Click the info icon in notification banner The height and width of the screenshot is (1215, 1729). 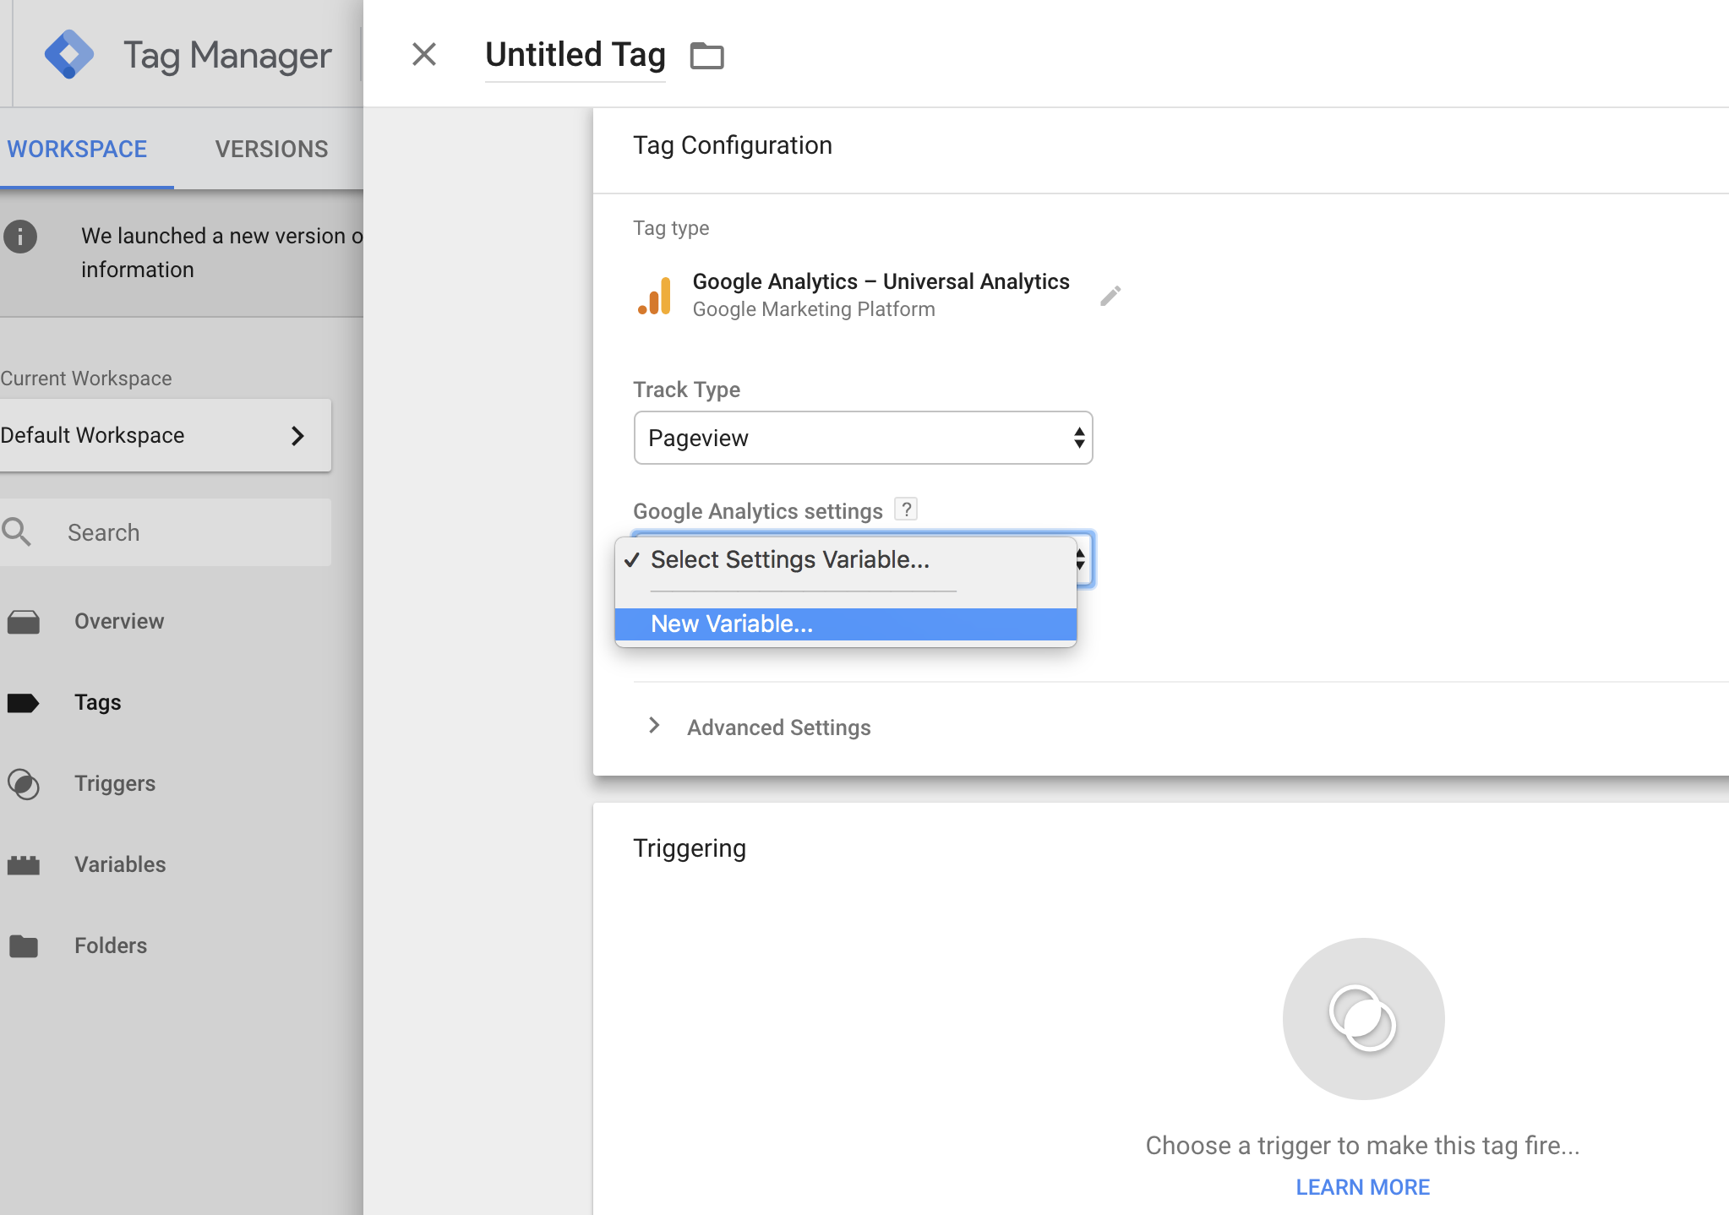click(20, 237)
